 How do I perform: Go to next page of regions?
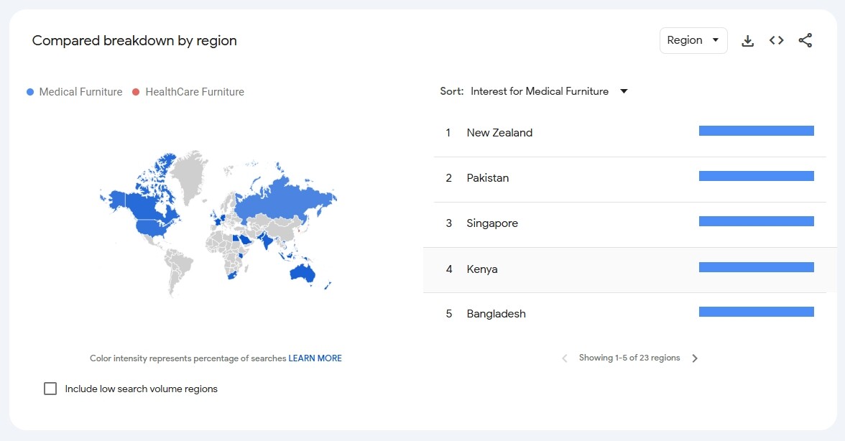695,358
